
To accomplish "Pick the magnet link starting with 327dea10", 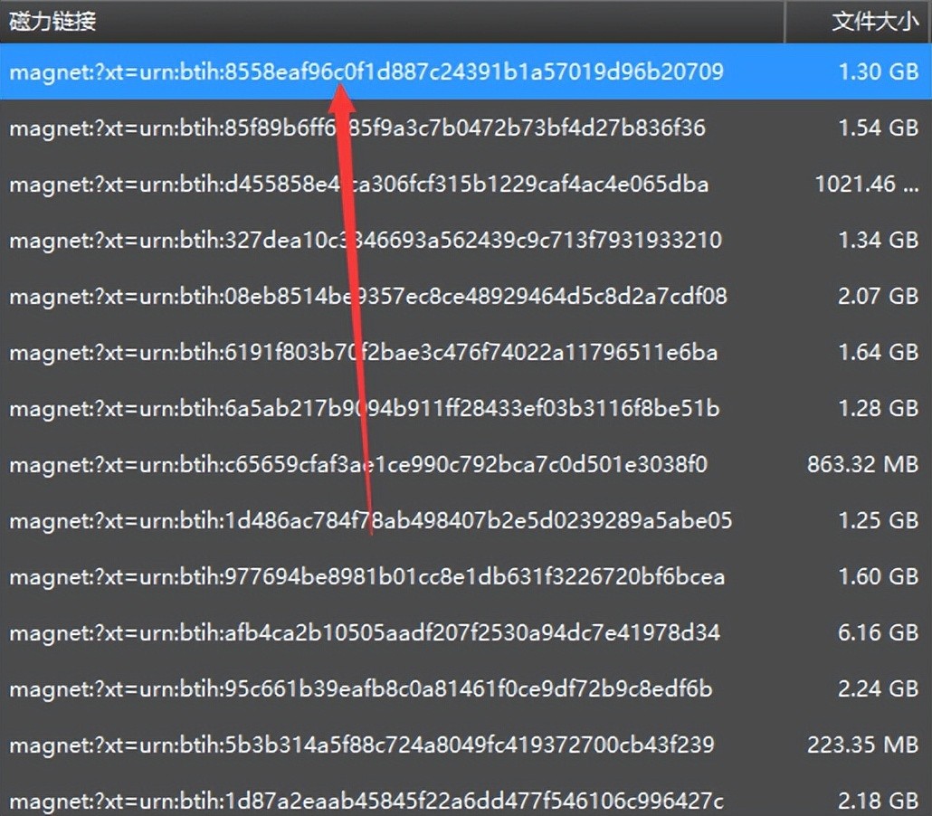I will 366,241.
